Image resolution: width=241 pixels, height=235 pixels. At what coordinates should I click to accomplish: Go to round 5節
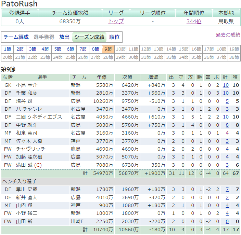click(58, 49)
